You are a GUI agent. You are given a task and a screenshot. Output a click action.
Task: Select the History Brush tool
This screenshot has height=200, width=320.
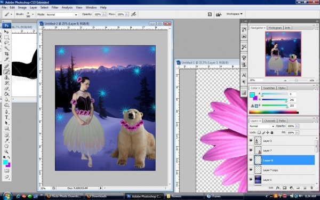pyautogui.click(x=6, y=83)
